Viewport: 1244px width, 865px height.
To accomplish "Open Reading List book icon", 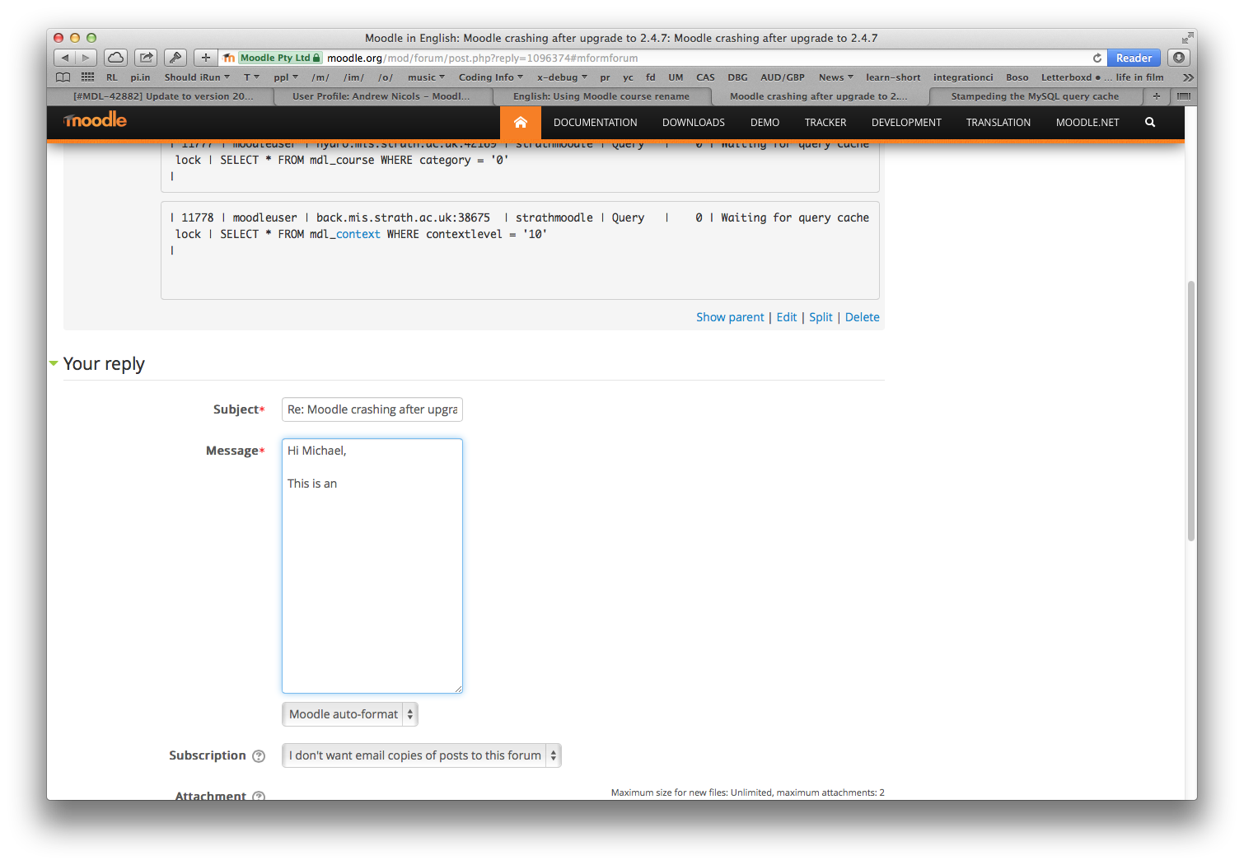I will [x=63, y=77].
